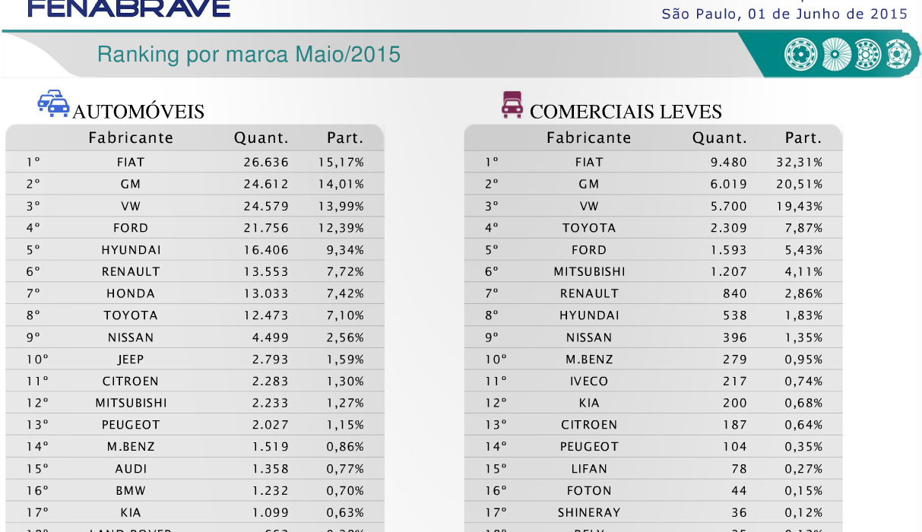Click the Ranking por marca Maio/2015 title
The image size is (922, 532).
[249, 55]
